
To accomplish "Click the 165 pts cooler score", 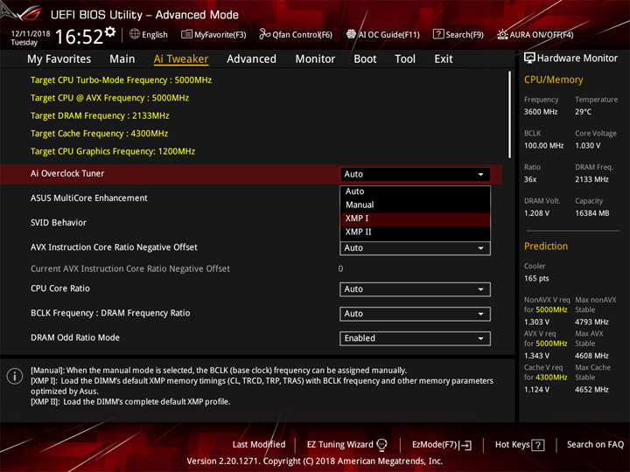I will pos(536,279).
